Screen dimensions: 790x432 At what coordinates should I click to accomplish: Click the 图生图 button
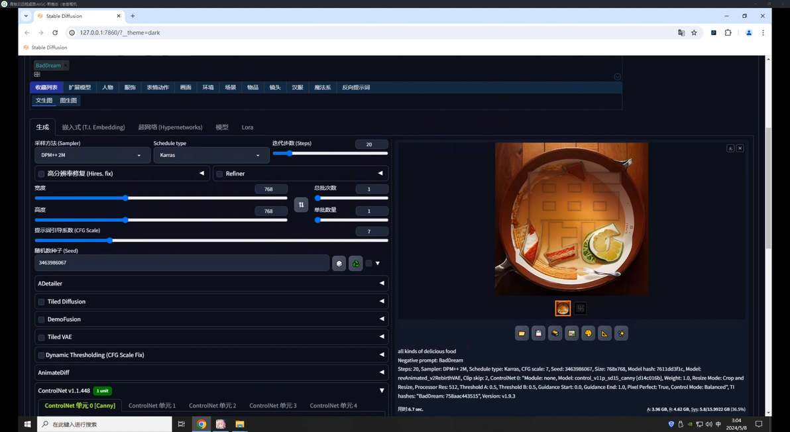click(x=68, y=101)
